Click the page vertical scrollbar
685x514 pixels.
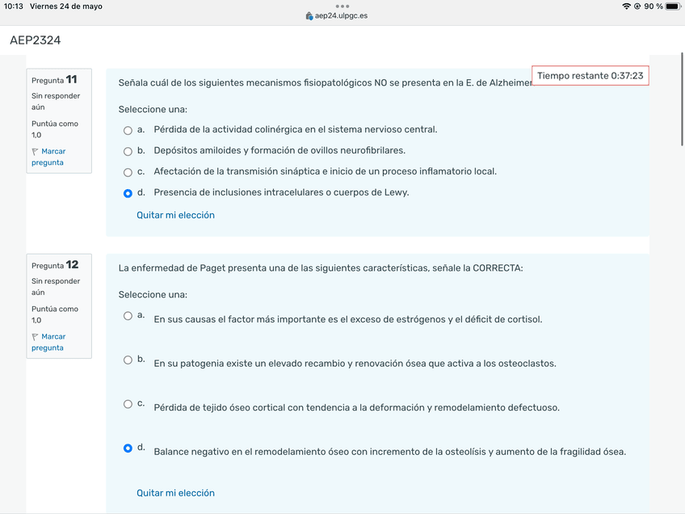pyautogui.click(x=683, y=99)
